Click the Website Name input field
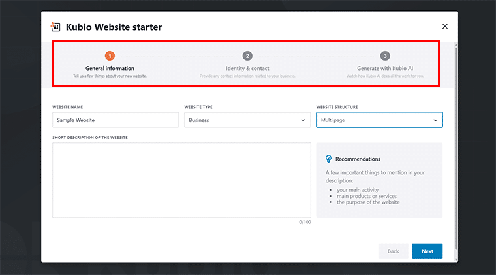This screenshot has height=275, width=496. coord(116,120)
